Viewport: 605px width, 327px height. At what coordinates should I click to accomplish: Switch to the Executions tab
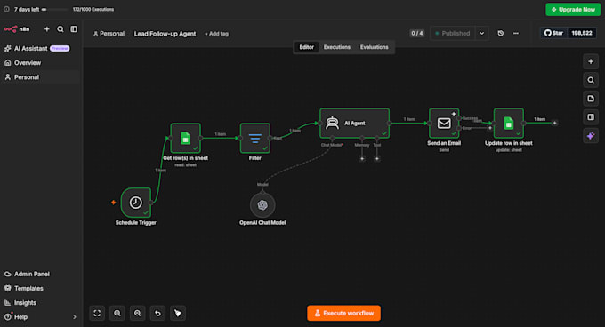pos(337,47)
